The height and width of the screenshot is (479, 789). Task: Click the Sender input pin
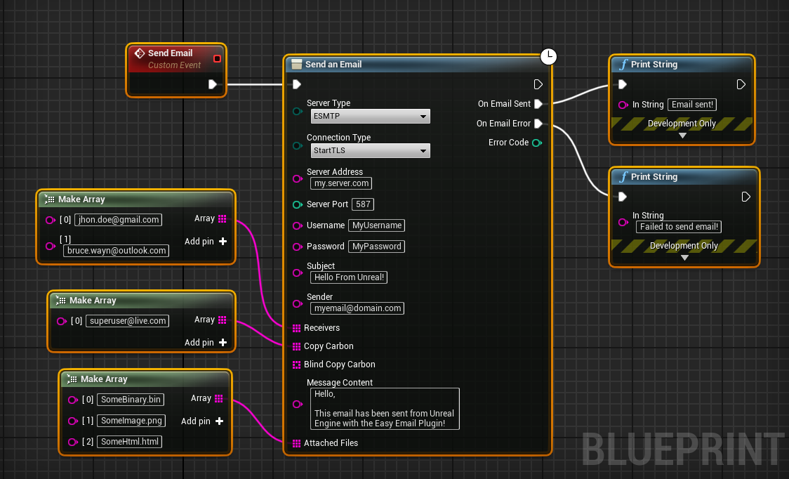(x=298, y=303)
